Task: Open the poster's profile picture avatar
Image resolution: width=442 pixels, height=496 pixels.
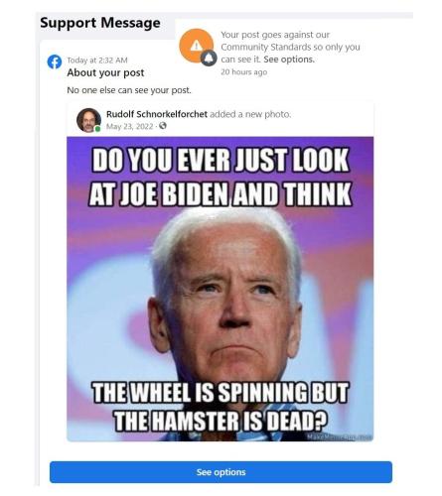Action: [x=88, y=120]
